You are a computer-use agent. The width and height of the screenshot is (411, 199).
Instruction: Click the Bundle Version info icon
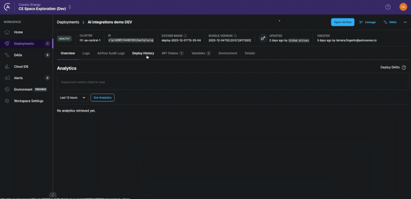click(235, 35)
